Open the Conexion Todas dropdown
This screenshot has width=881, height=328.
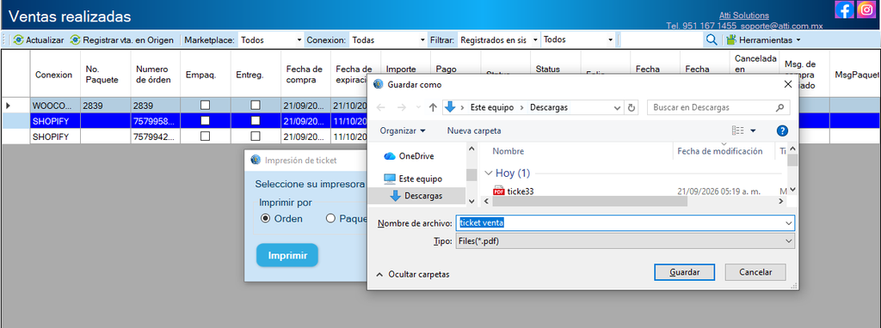coord(388,39)
